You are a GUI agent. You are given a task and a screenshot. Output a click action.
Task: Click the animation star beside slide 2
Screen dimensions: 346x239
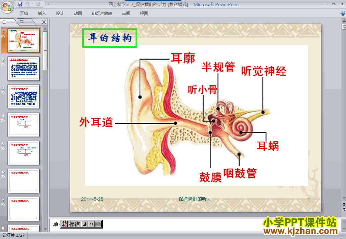[x=3, y=65]
